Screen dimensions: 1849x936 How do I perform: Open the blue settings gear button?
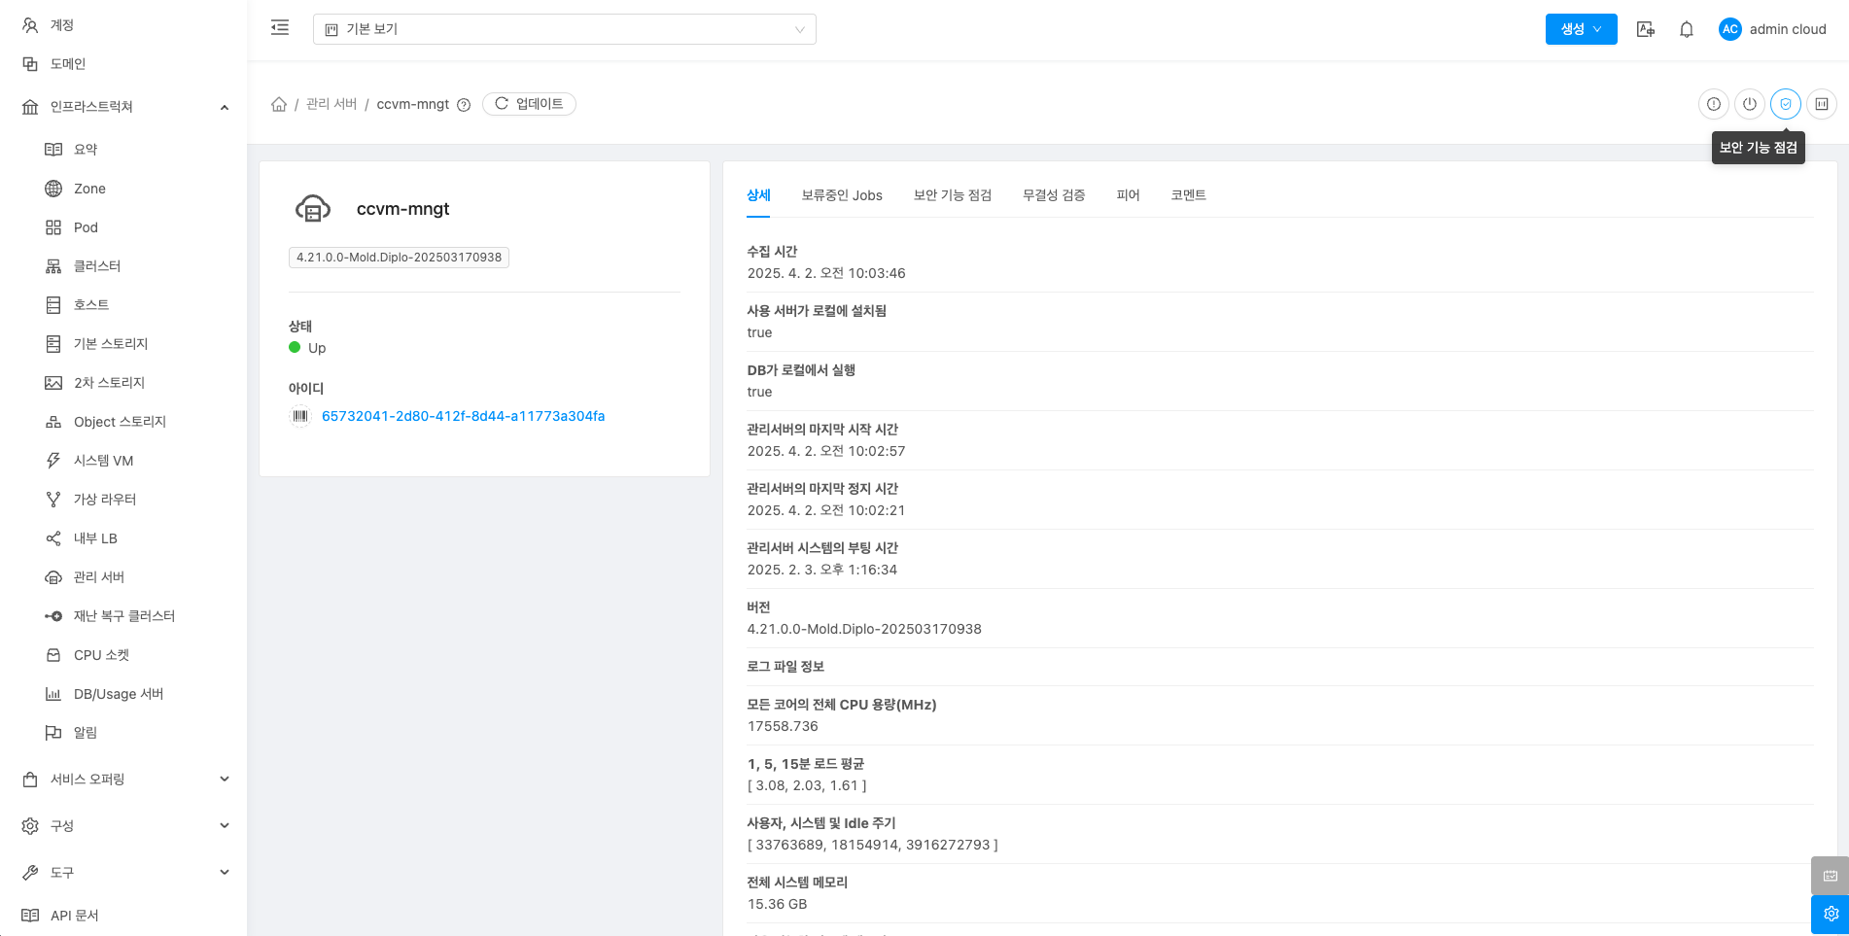(x=1830, y=914)
